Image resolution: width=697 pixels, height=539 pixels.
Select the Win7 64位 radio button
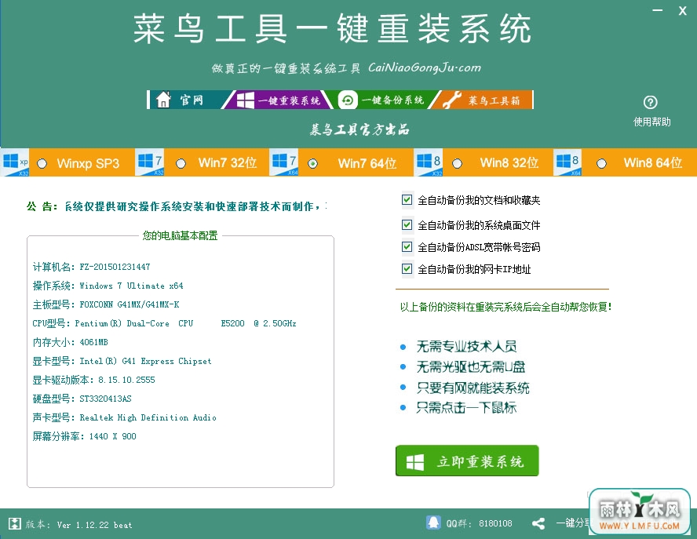[312, 163]
